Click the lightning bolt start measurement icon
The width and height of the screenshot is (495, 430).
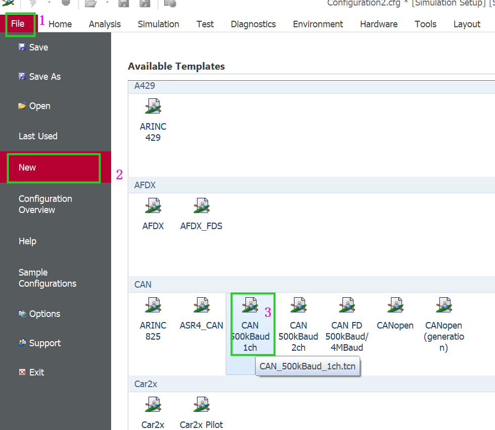tap(33, 3)
